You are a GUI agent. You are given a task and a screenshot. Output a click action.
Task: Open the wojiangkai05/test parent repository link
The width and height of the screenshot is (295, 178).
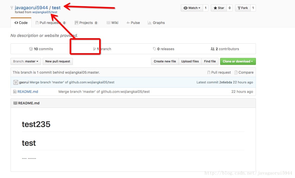[x=45, y=12]
